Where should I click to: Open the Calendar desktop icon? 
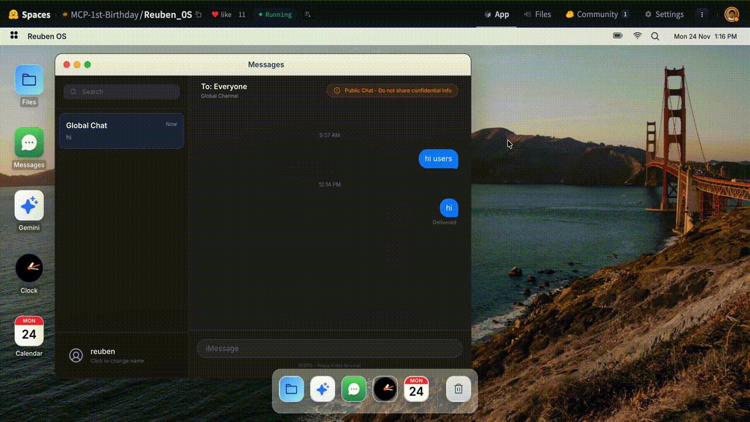point(29,332)
